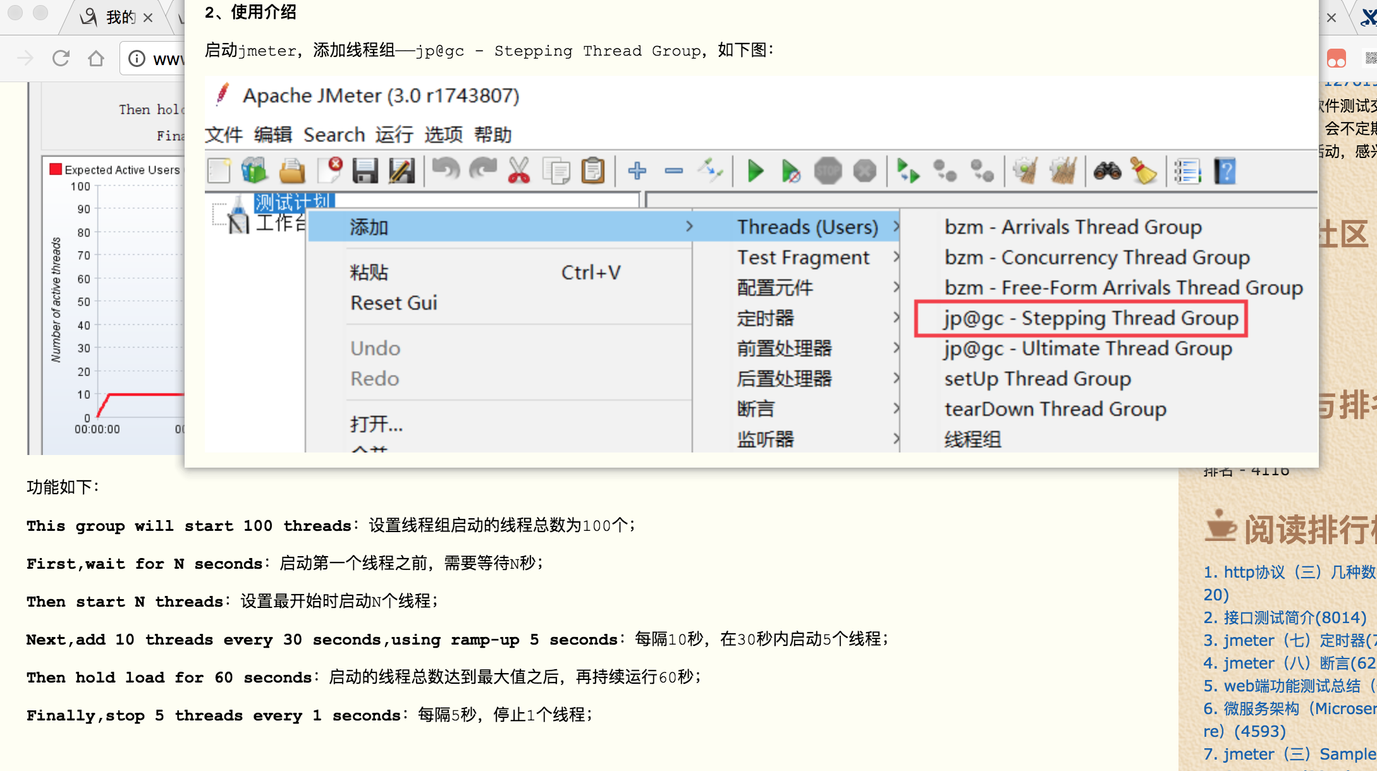This screenshot has height=771, width=1377.
Task: Close the 我的 browser tab
Action: (148, 18)
